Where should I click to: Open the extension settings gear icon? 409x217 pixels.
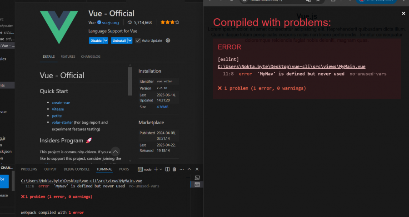pyautogui.click(x=168, y=40)
